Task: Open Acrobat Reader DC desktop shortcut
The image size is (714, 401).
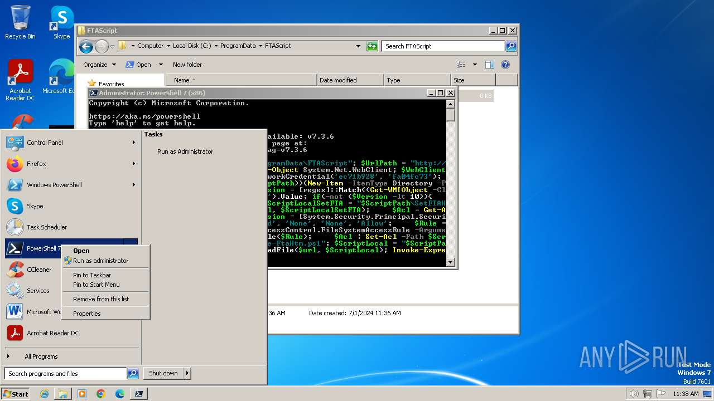Action: pos(20,80)
